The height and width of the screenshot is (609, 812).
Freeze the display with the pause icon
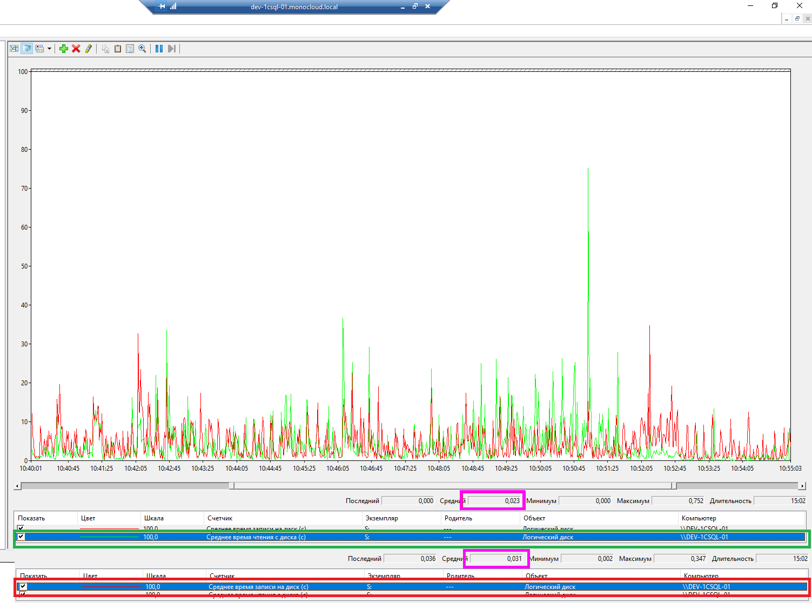pyautogui.click(x=158, y=49)
